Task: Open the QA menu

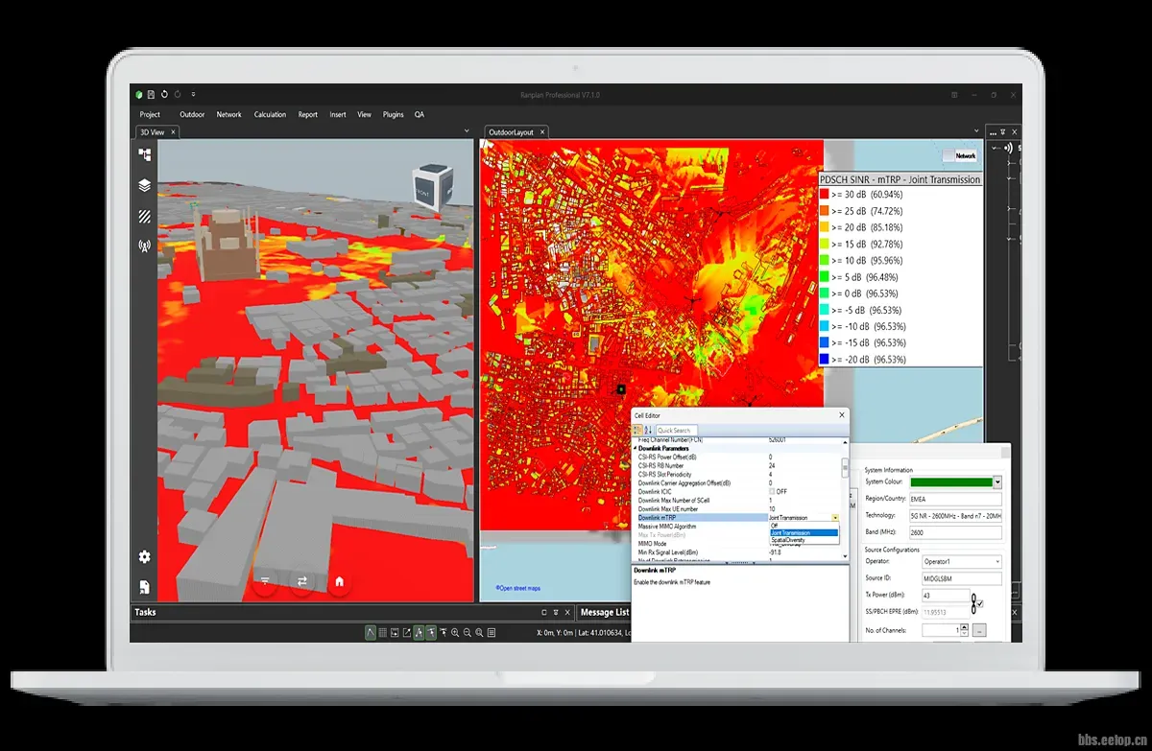Action: tap(420, 114)
